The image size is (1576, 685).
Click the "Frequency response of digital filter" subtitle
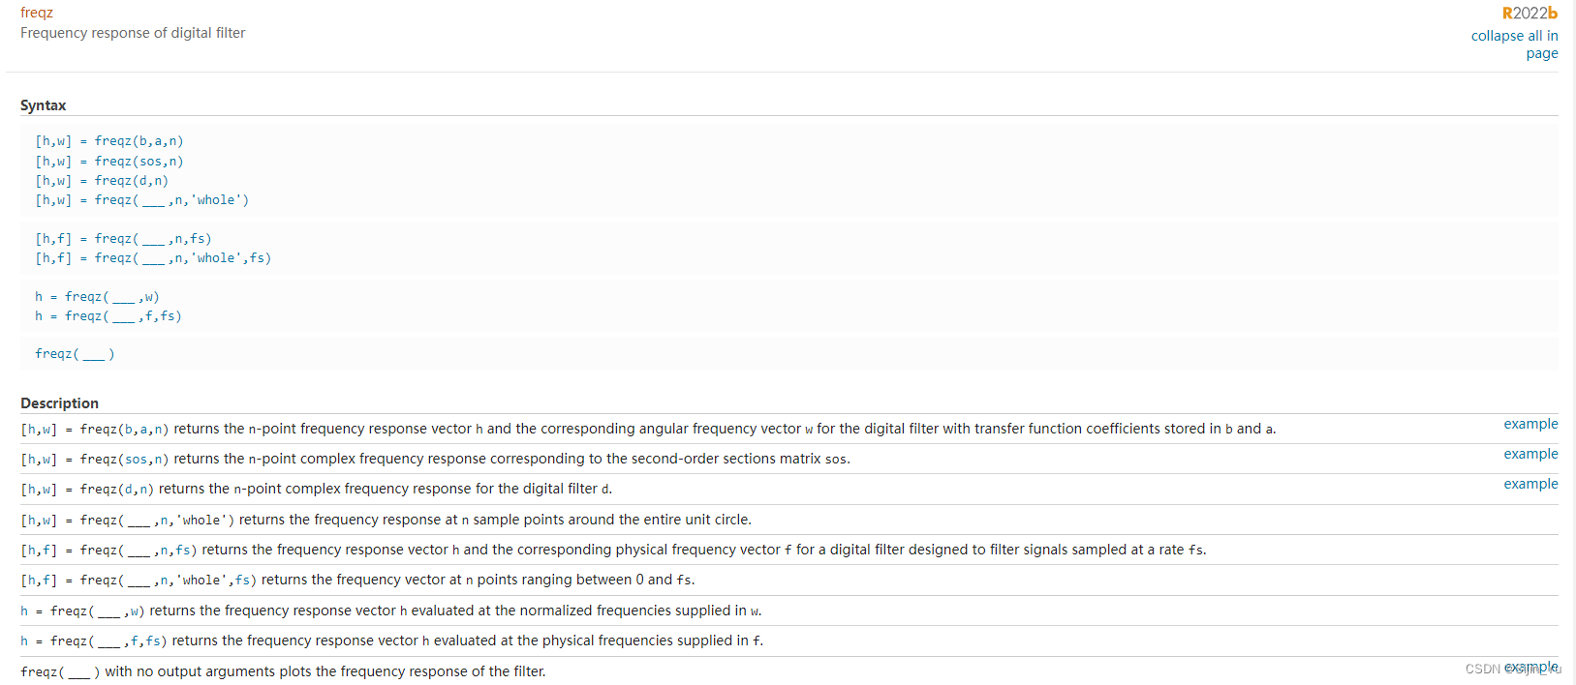(x=133, y=33)
